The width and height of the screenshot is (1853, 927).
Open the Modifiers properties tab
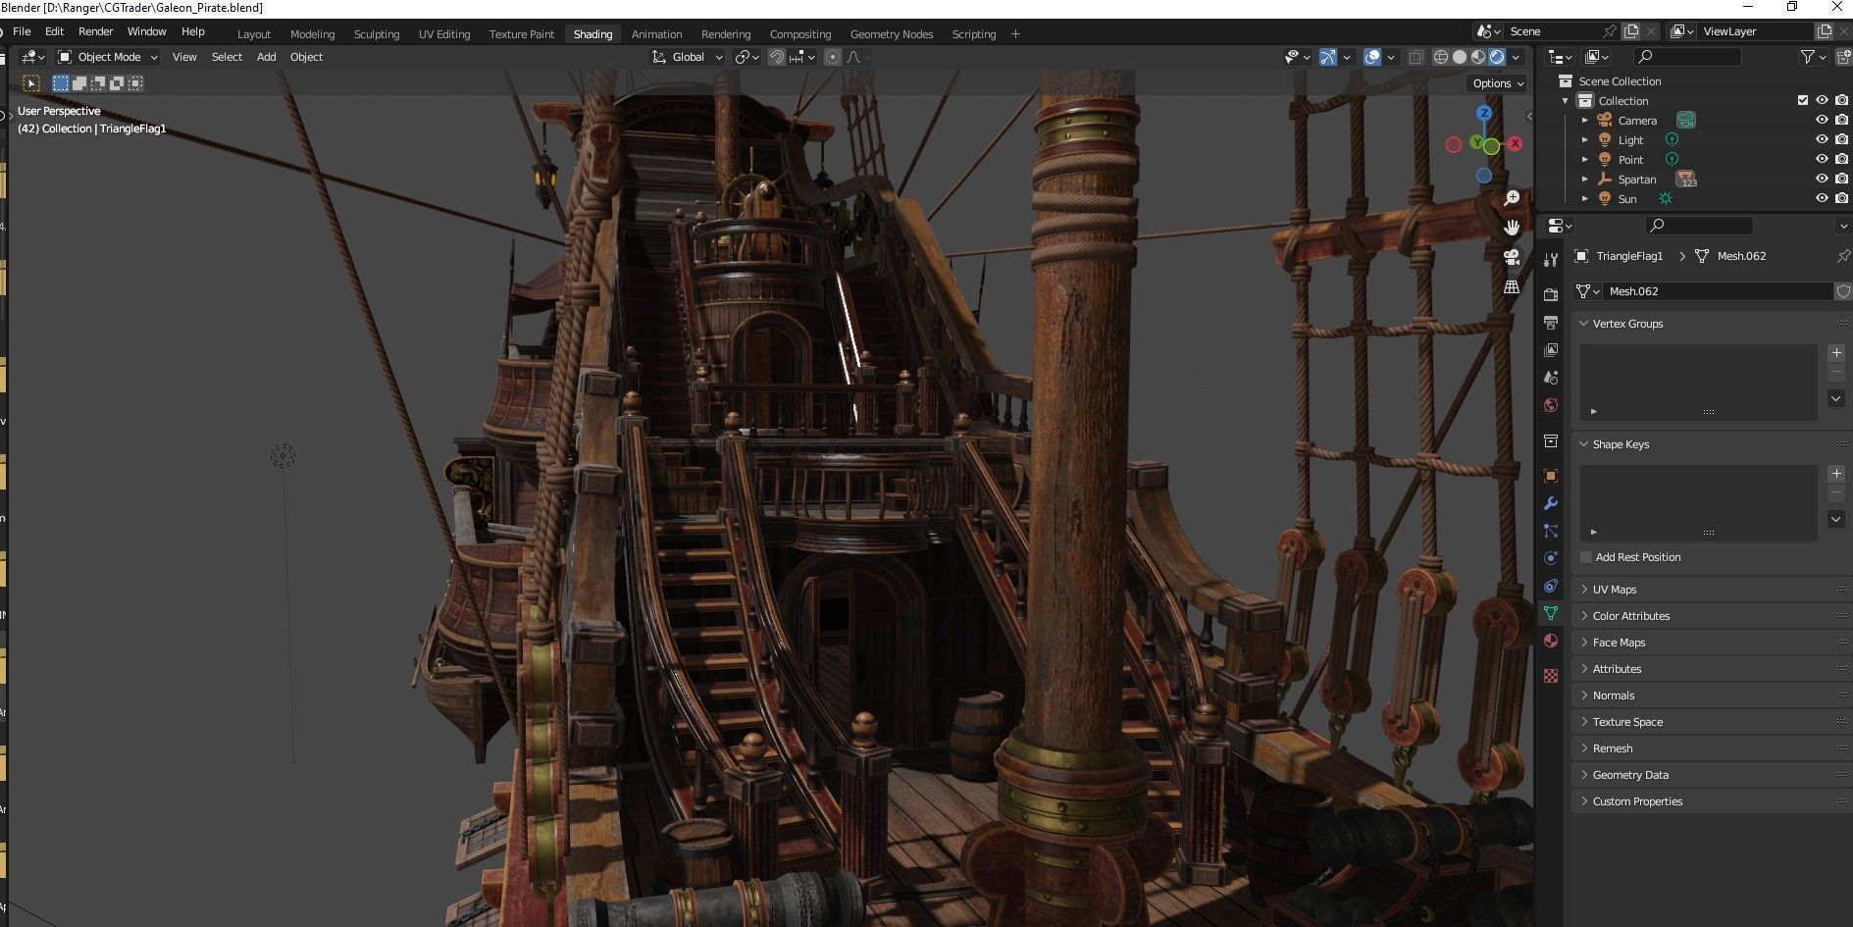tap(1551, 503)
